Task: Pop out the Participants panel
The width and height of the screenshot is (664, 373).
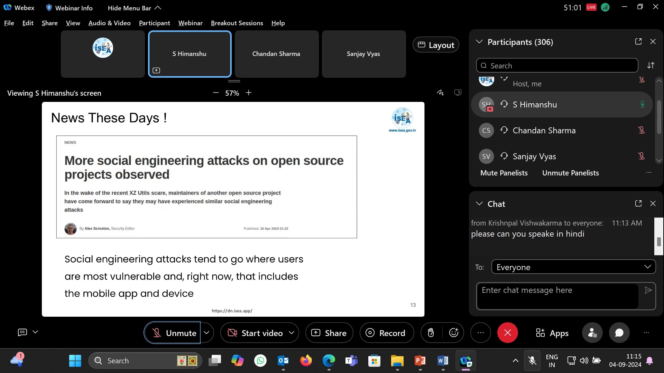Action: (x=638, y=41)
